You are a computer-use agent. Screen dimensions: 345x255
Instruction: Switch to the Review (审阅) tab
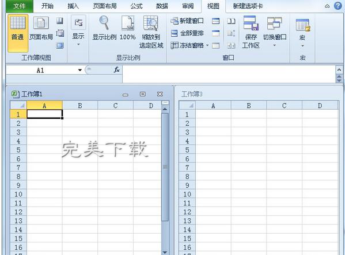[x=188, y=6]
